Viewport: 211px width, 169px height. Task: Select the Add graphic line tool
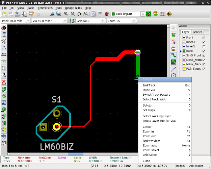(x=174, y=69)
